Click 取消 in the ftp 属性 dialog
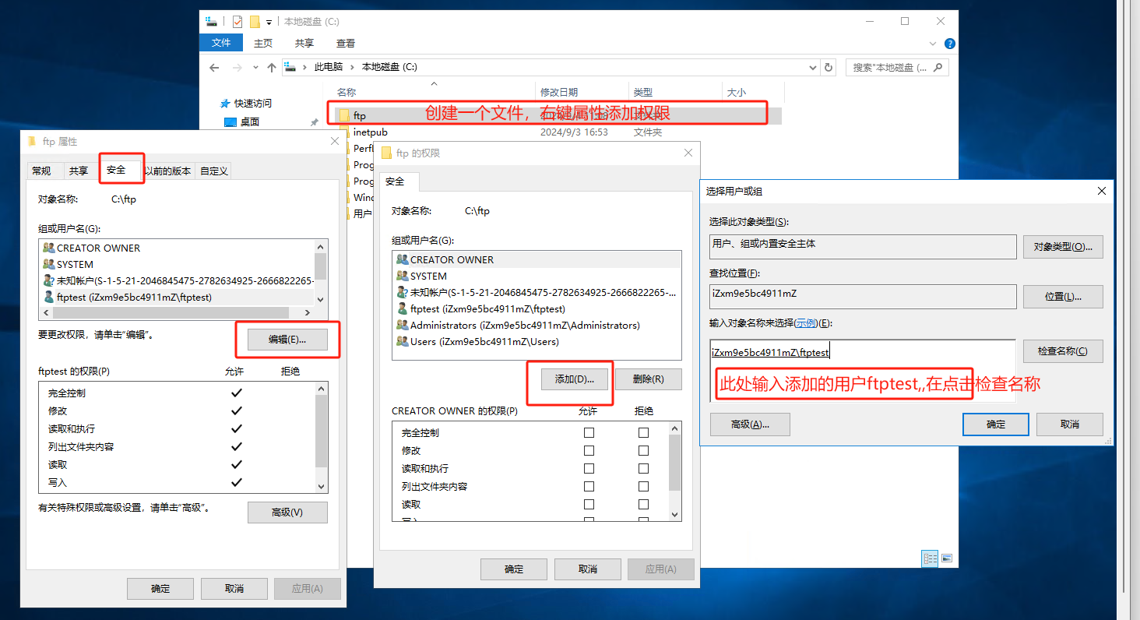Image resolution: width=1140 pixels, height=620 pixels. (x=234, y=589)
